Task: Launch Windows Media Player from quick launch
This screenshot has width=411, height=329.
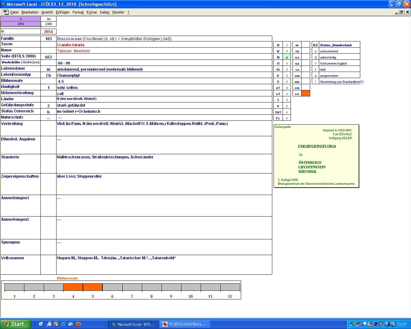Action: (56, 324)
